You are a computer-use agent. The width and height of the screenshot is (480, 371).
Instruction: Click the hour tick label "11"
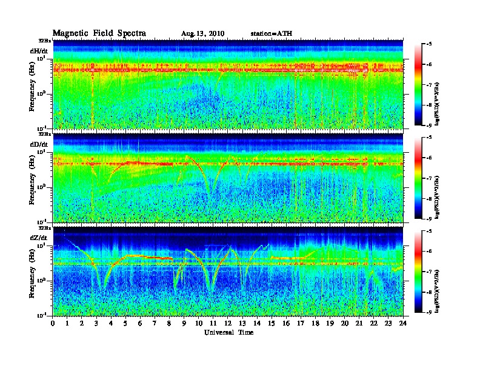pos(213,323)
